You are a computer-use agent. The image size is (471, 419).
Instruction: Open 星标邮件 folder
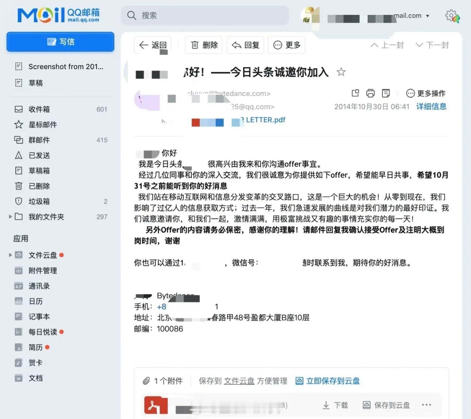tap(60, 125)
